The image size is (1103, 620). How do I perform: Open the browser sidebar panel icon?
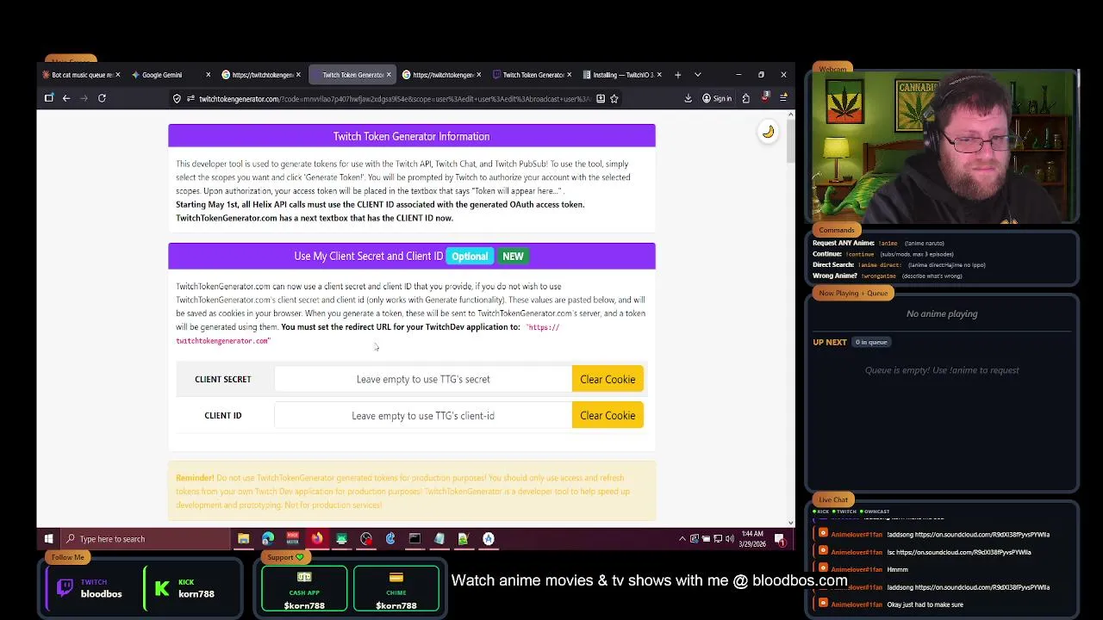click(x=49, y=98)
